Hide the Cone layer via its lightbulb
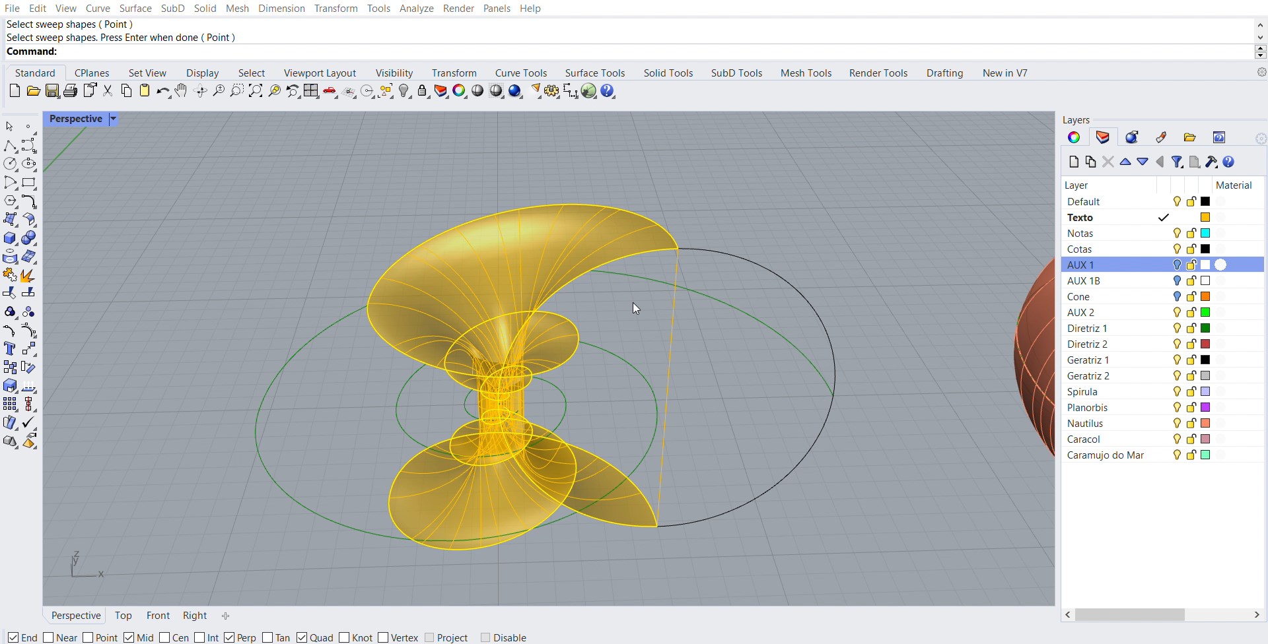Screen dimensions: 1268x644 point(1177,296)
